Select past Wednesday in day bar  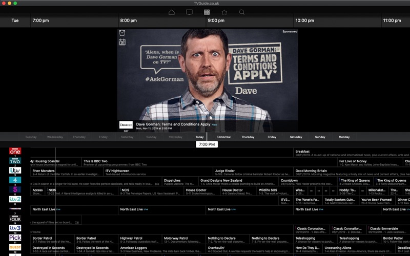pos(55,137)
